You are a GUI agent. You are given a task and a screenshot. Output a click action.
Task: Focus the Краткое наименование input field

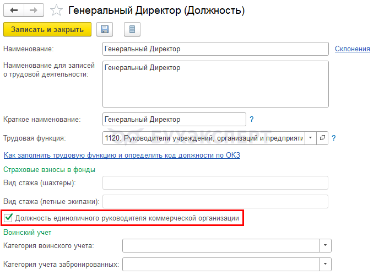click(x=174, y=119)
